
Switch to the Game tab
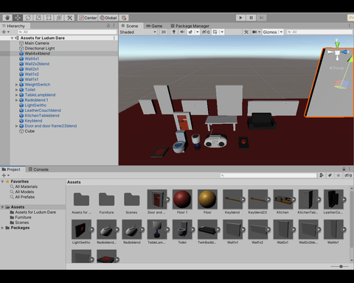(x=154, y=26)
